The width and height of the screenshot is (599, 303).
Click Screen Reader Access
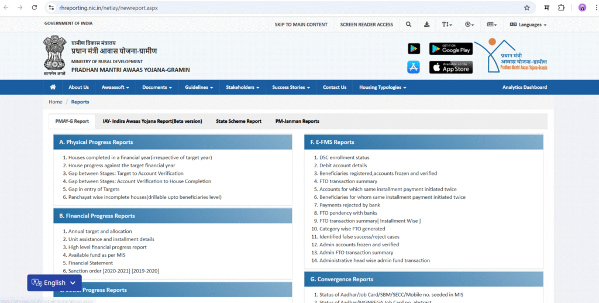click(x=367, y=25)
